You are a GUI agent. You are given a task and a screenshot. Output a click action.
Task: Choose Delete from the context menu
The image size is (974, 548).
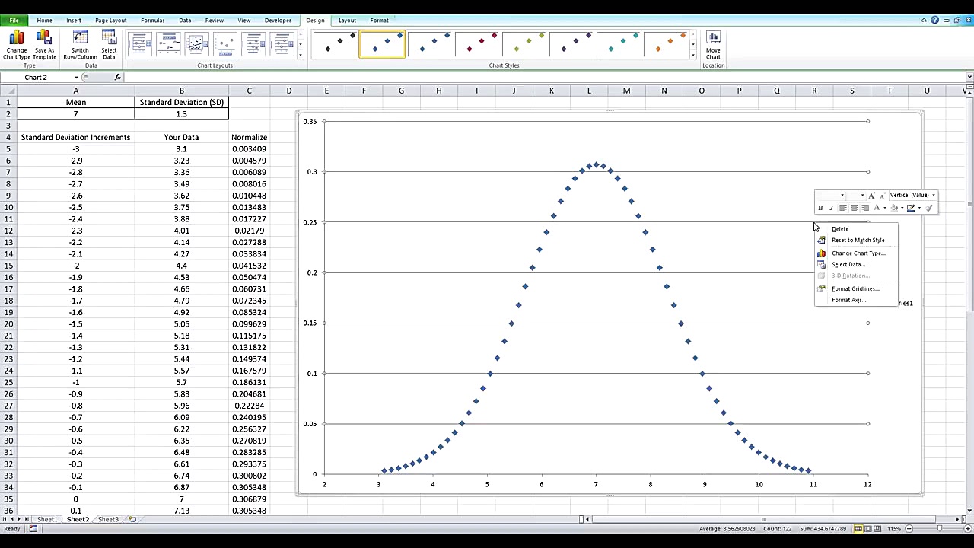tap(840, 229)
